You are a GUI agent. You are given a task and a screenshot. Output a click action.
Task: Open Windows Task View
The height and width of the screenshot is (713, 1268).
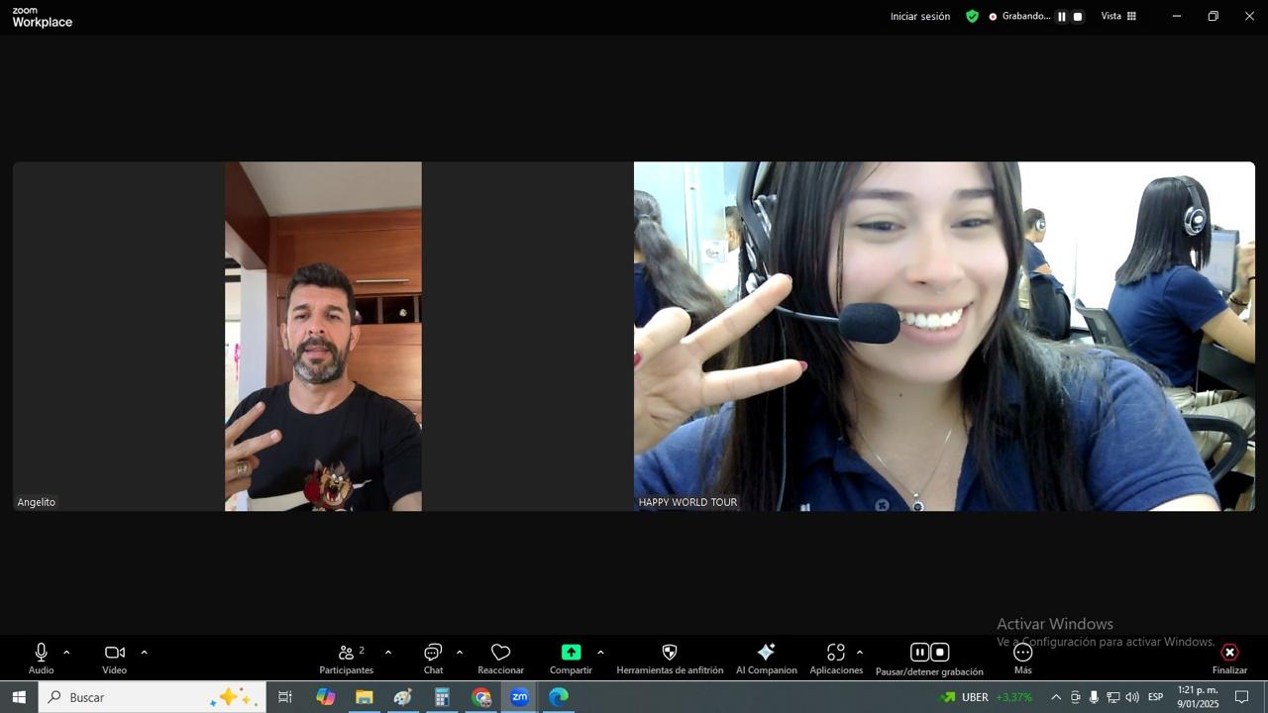point(284,697)
